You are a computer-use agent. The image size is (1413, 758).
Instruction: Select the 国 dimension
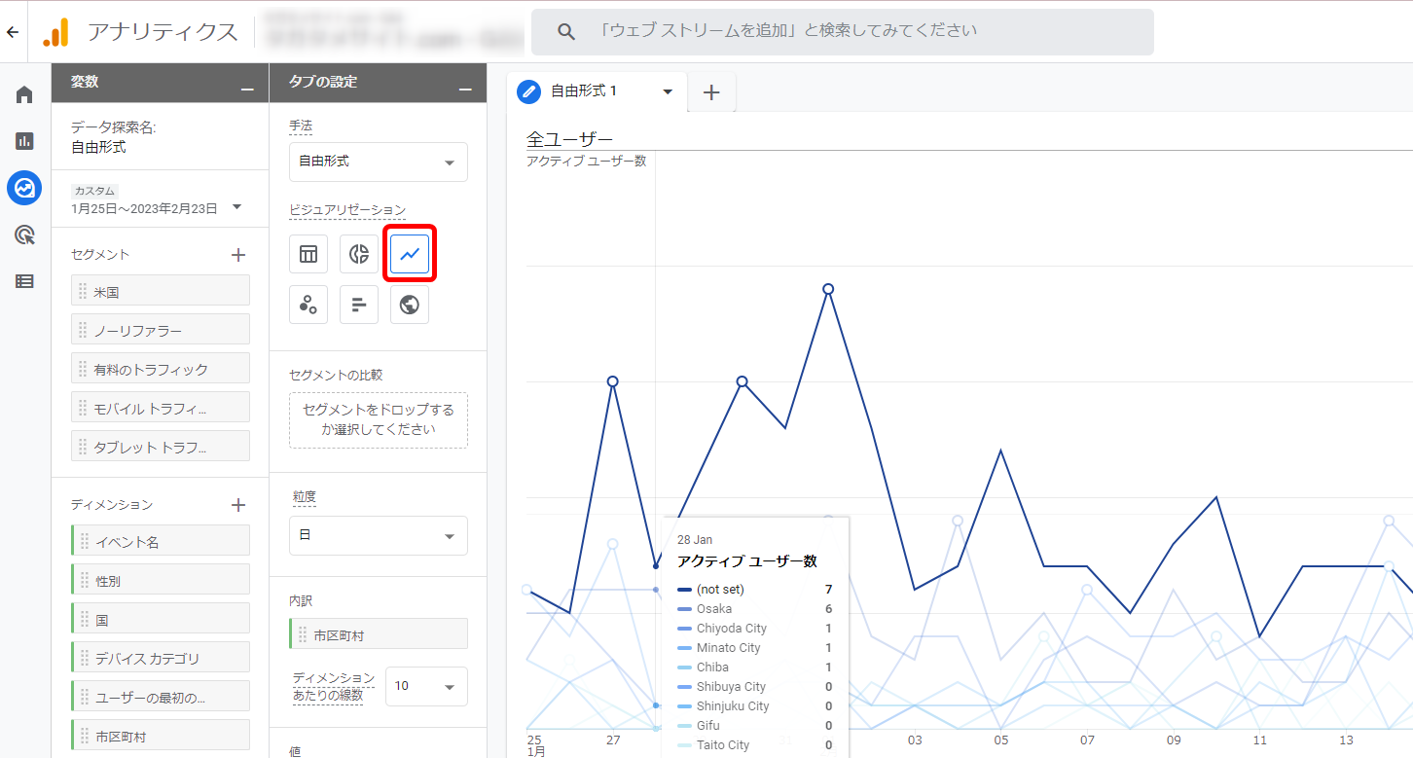coord(161,619)
